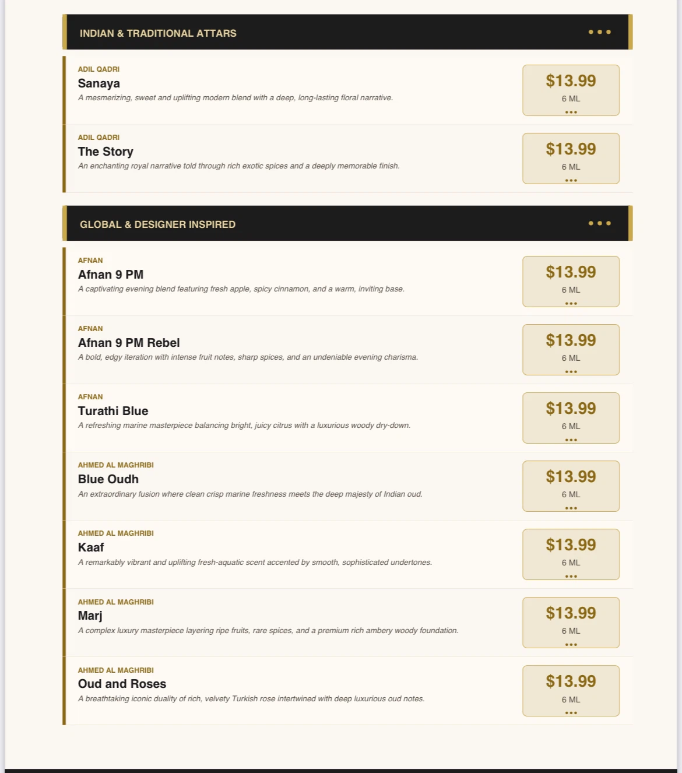
Task: Click the dots under Turathi Blue price
Action: [x=571, y=440]
